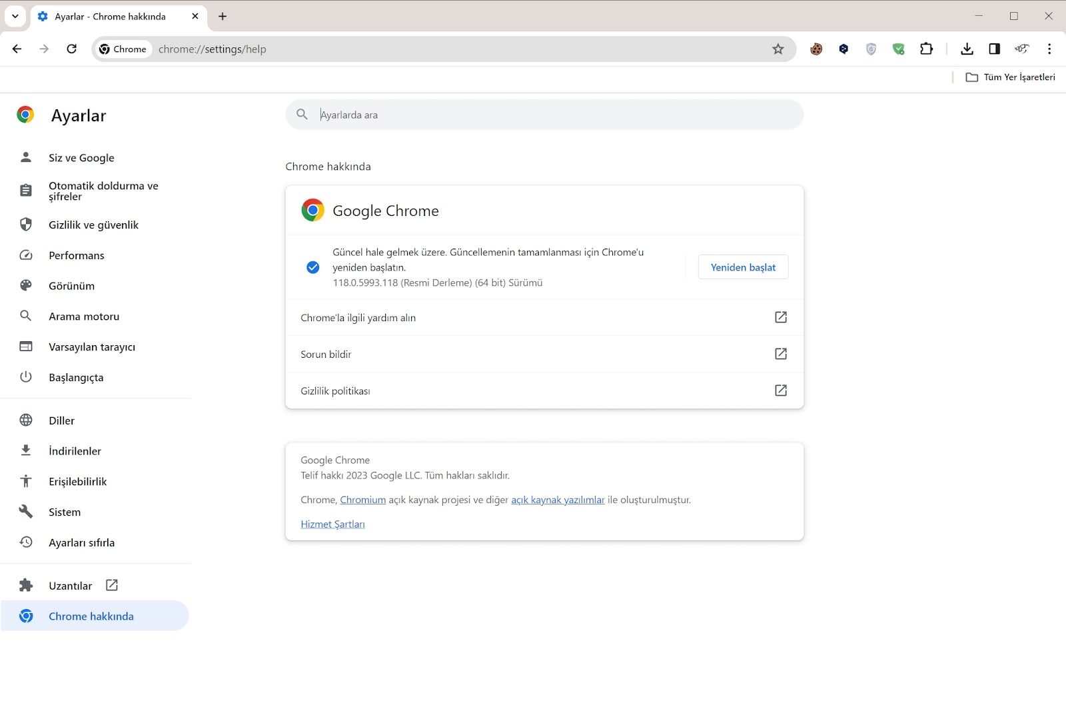The height and width of the screenshot is (703, 1066).
Task: Click the profile avatar icon in toolbar
Action: pyautogui.click(x=1021, y=49)
